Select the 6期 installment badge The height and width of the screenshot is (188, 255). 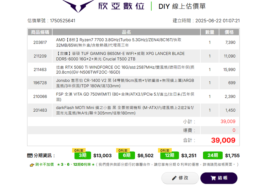[127, 155]
